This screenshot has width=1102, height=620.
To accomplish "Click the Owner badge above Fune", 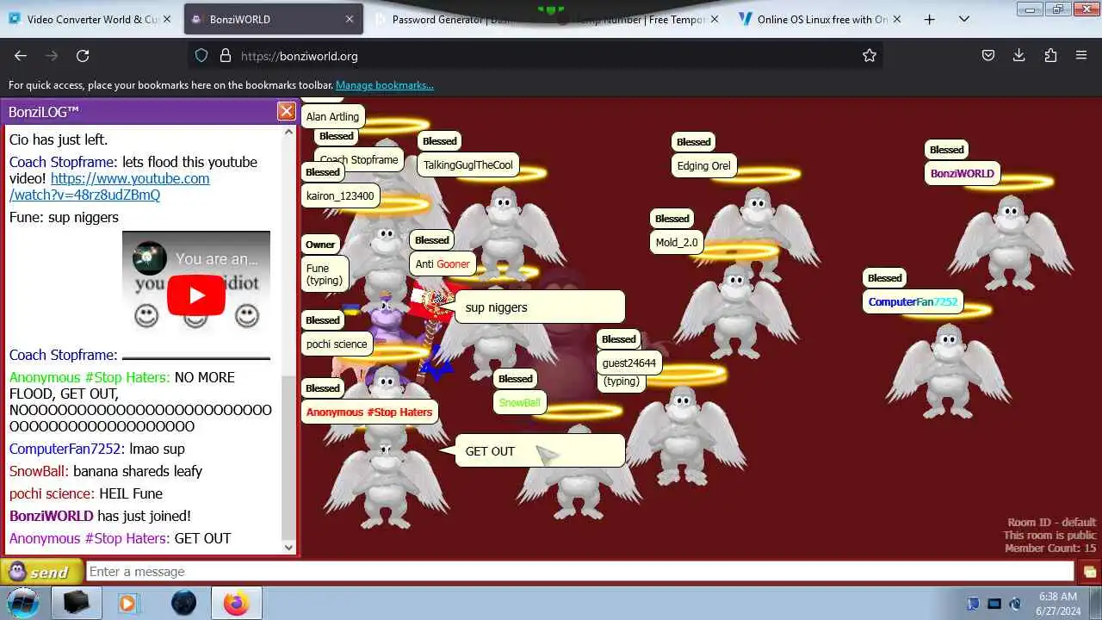I will (x=320, y=245).
